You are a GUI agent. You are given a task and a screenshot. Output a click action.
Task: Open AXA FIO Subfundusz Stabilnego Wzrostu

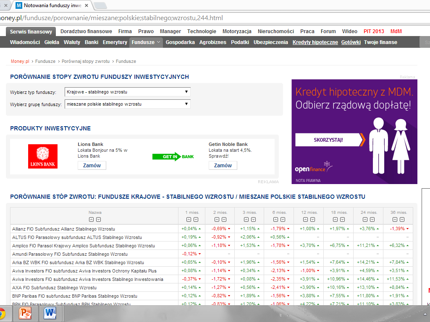(54, 288)
